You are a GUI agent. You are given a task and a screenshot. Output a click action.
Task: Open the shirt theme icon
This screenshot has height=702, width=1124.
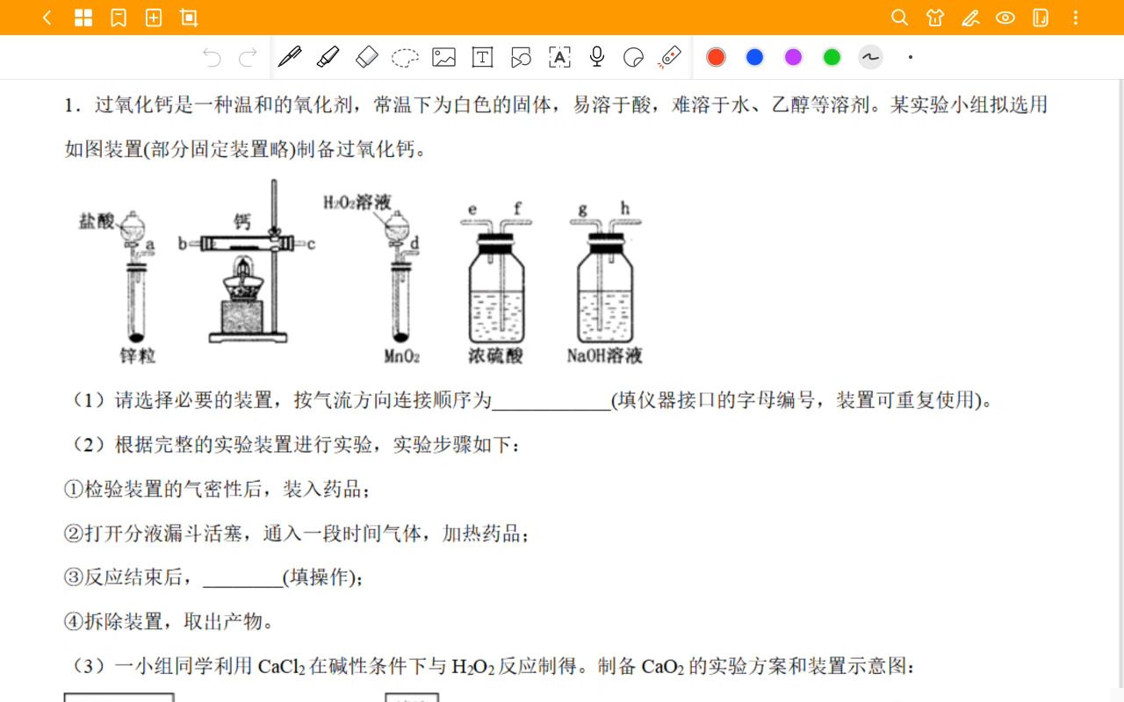(x=934, y=18)
